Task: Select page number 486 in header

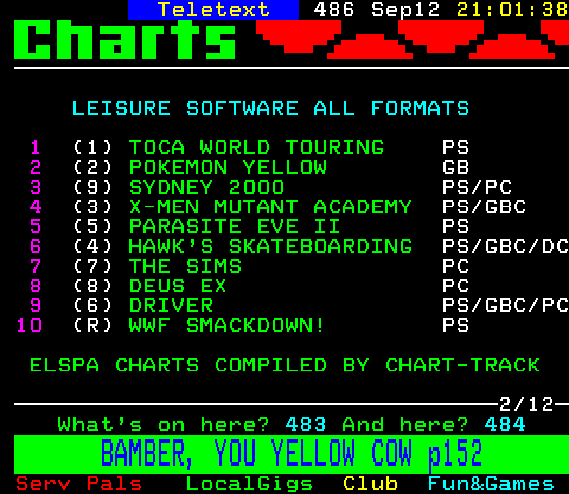Action: [334, 9]
